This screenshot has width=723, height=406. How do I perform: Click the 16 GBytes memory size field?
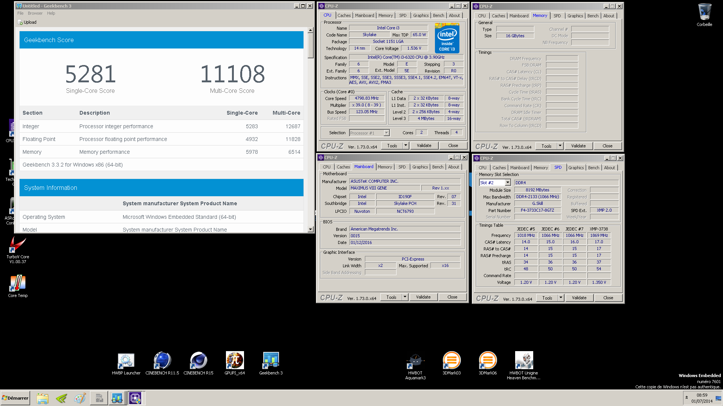point(515,36)
